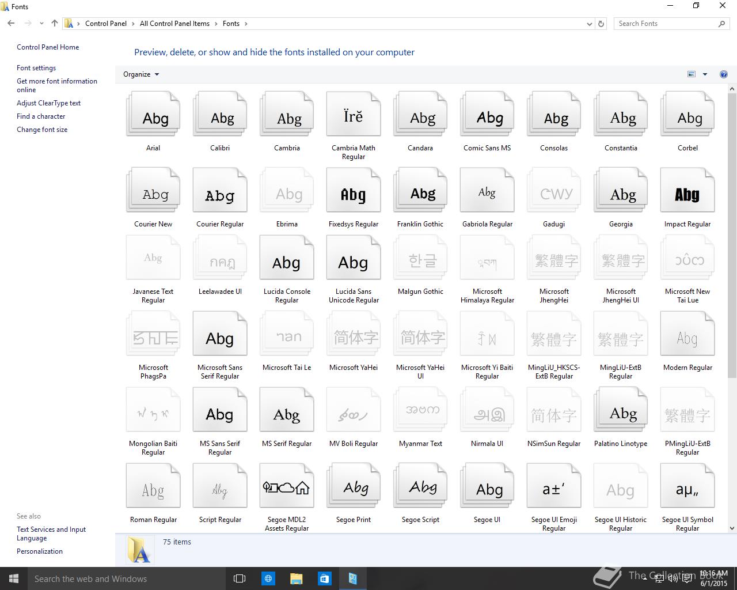Pick the Fixedsys Regular font
The height and width of the screenshot is (590, 737).
354,190
